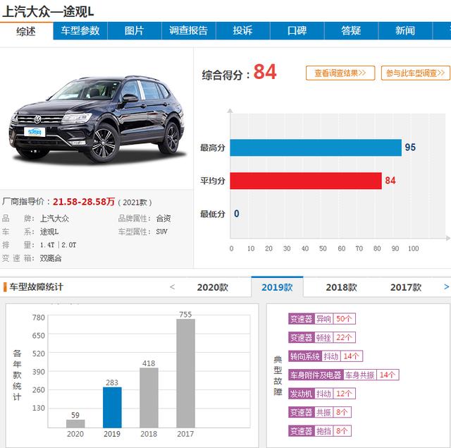Image resolution: width=451 pixels, height=448 pixels.
Task: Click the 变速器 拖挡 8个 fault tag
Action: 320,431
